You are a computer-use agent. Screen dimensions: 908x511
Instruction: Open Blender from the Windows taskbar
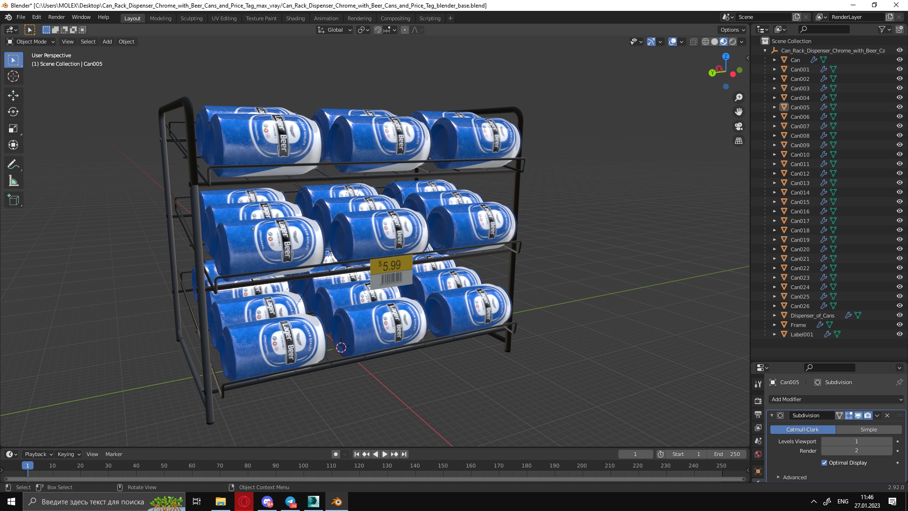click(337, 502)
